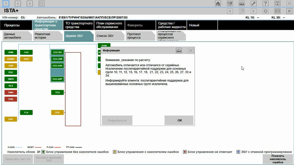Click Показать накопитель ошибок button
294x165 pixels.
tap(278, 159)
